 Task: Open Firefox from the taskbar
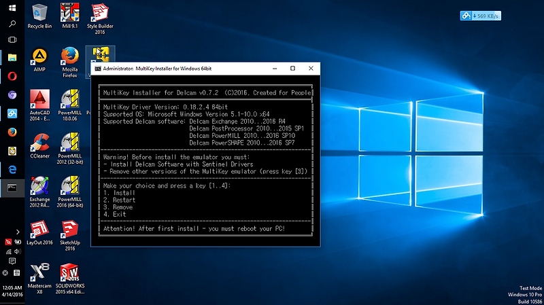click(x=12, y=132)
